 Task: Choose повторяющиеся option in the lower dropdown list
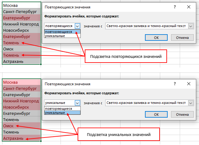pyautogui.click(x=62, y=109)
